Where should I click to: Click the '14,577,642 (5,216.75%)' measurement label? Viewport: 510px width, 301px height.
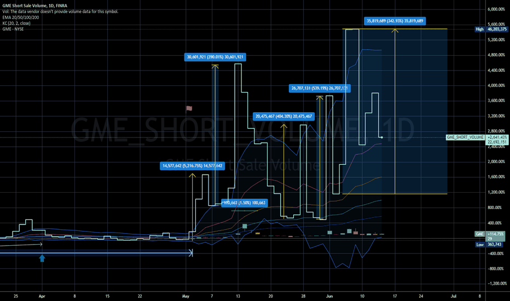click(x=192, y=166)
